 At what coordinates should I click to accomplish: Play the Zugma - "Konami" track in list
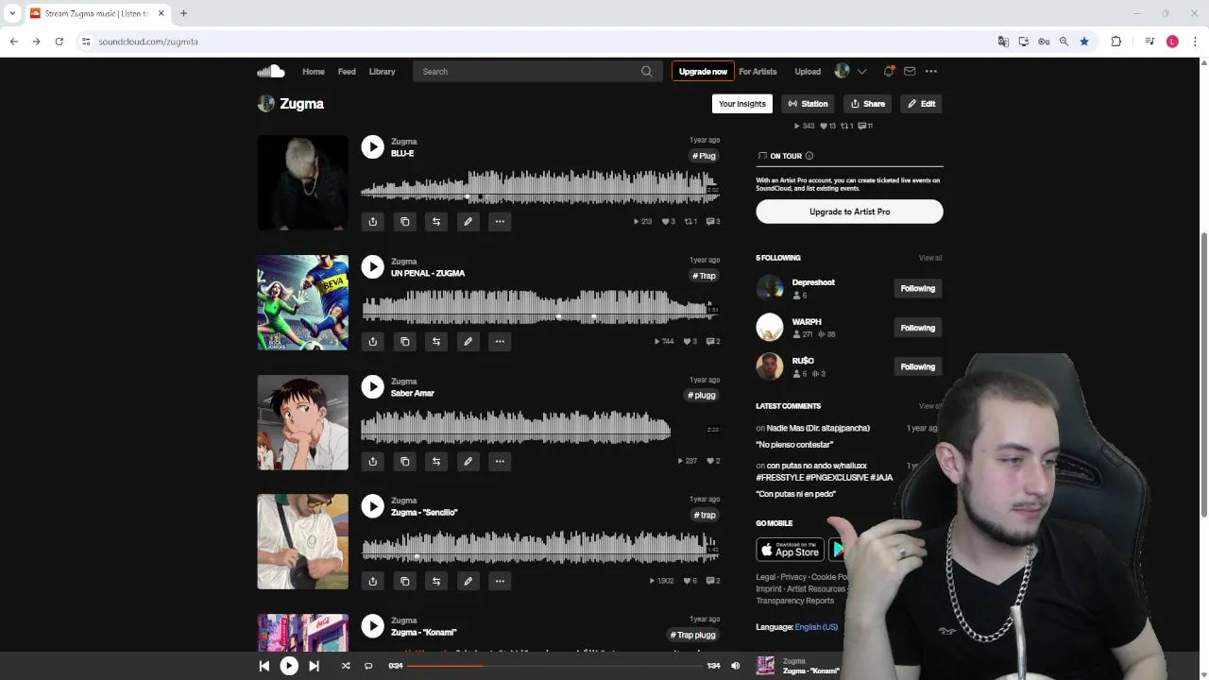point(373,626)
